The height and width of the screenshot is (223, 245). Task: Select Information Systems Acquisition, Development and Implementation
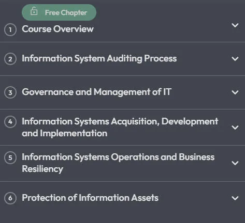tap(120, 127)
